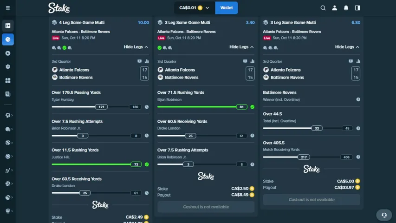Click pending clock icon for Tyler Huntley leg
The height and width of the screenshot is (223, 396).
147,107
